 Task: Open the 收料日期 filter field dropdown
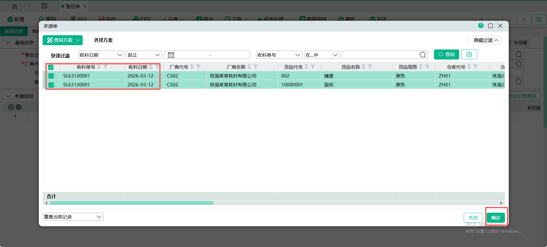pyautogui.click(x=101, y=55)
